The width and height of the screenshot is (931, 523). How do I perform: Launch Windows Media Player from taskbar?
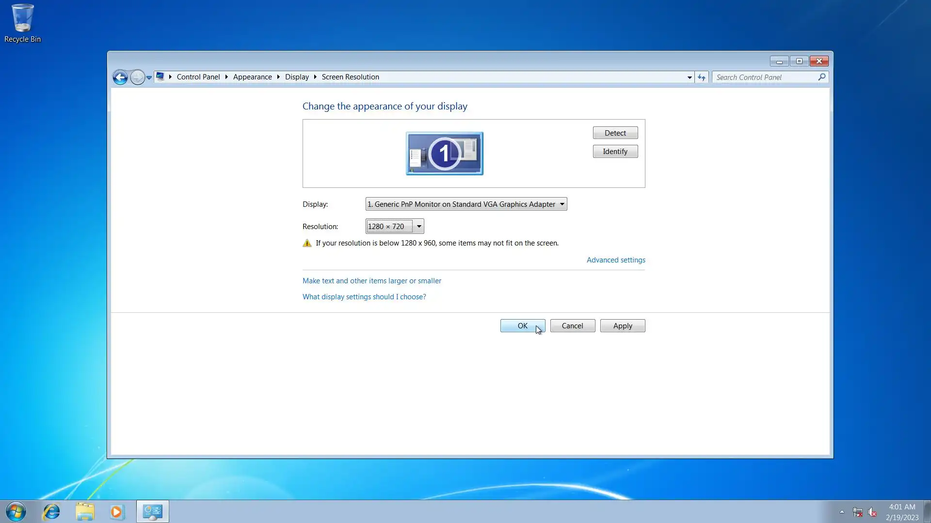[116, 512]
